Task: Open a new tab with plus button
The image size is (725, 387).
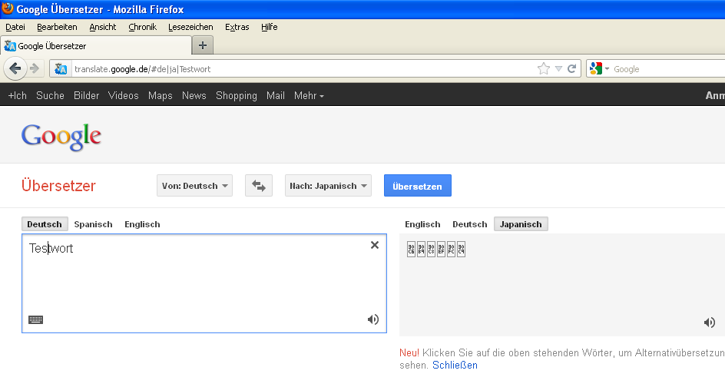Action: click(202, 45)
